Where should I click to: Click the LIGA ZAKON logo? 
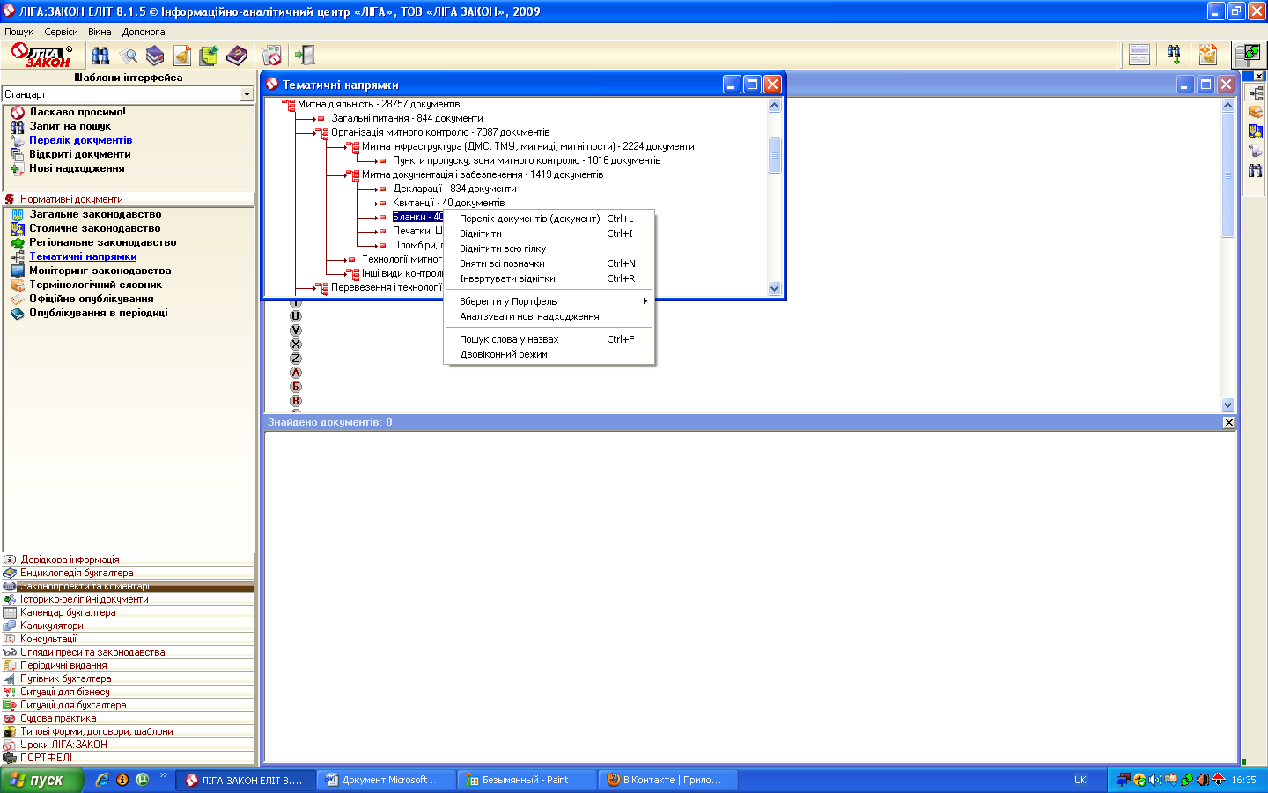[41, 56]
